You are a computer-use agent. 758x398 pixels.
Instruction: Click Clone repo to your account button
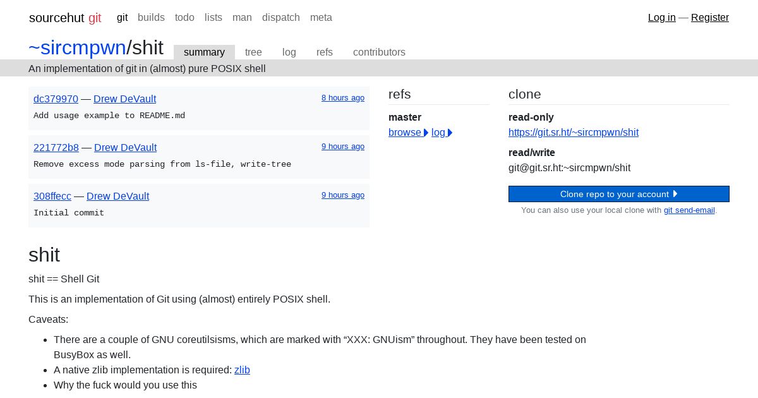point(619,194)
